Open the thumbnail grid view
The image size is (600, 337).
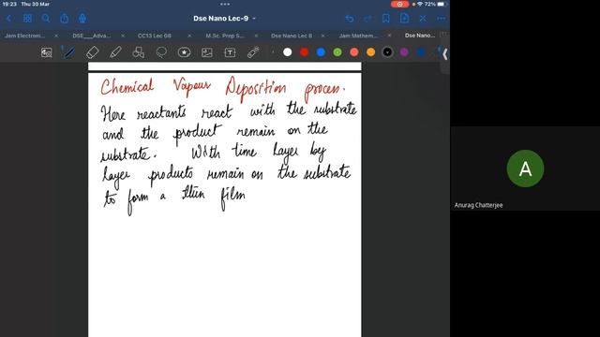point(27,19)
